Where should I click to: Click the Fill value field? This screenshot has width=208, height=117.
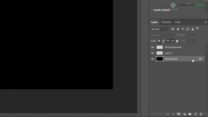(190, 41)
